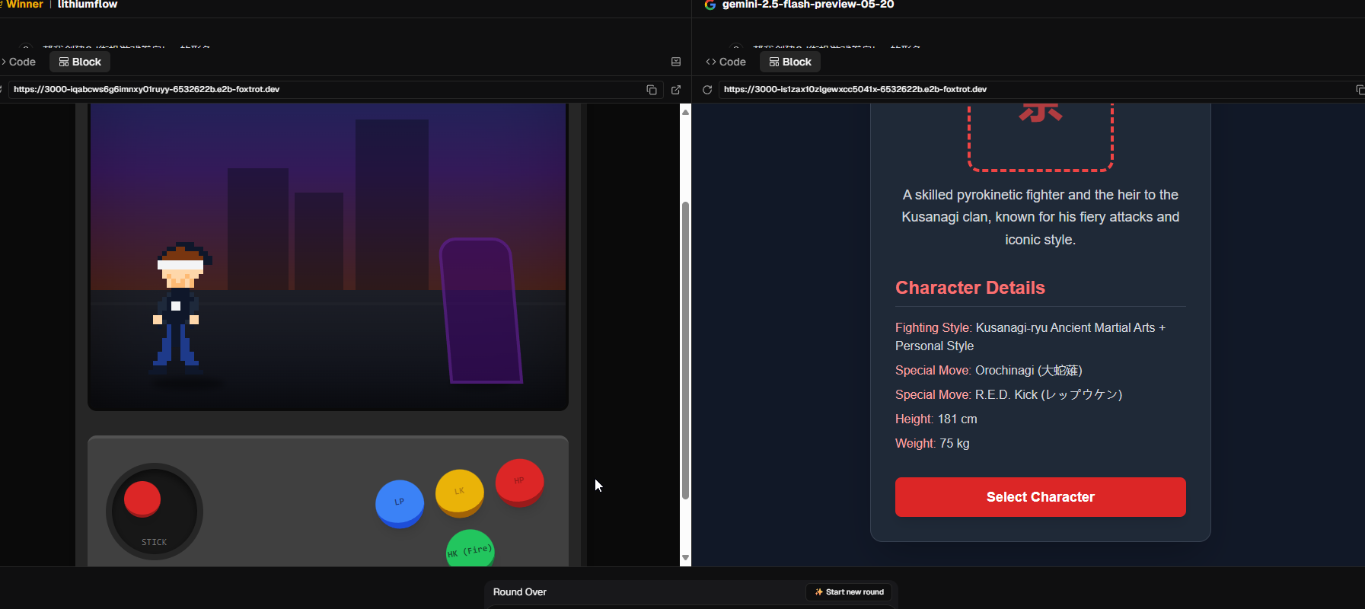Click the 'Weight: 75 kg' text
Screen dimensions: 1365x609
(933, 444)
